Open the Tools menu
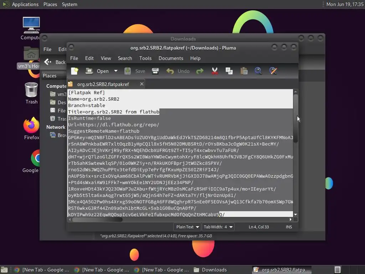The height and width of the screenshot is (274, 365). click(x=145, y=58)
